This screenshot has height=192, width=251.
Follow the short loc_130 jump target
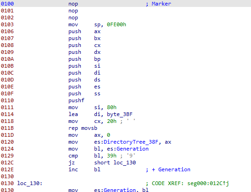click(115, 163)
